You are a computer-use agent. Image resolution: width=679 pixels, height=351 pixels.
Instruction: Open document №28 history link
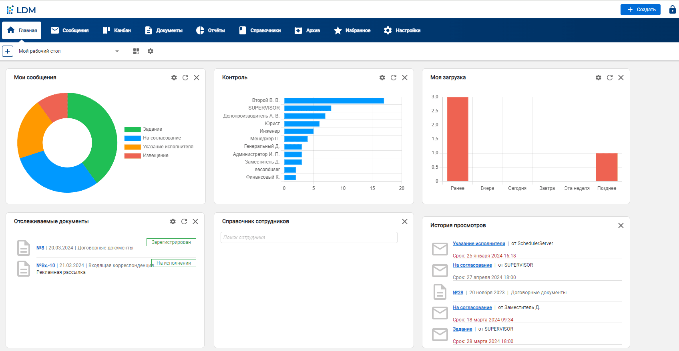point(458,293)
